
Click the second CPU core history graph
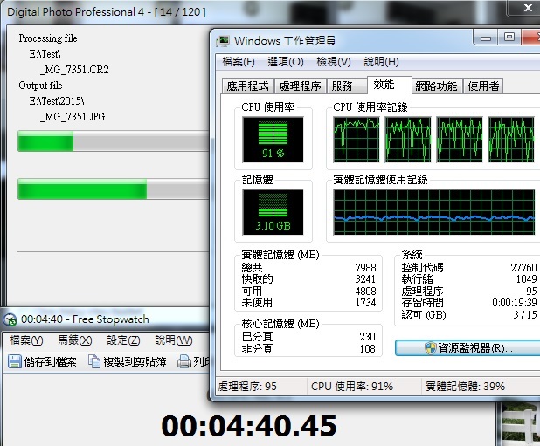(408, 140)
